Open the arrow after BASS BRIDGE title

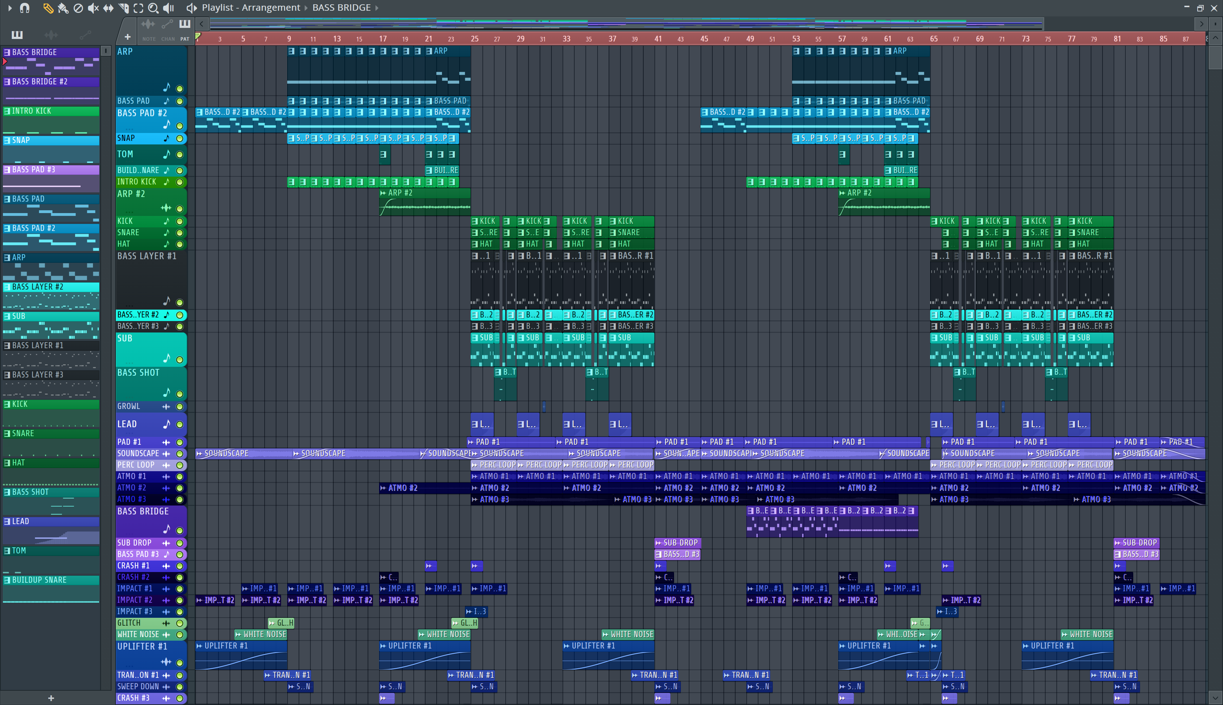coord(377,8)
